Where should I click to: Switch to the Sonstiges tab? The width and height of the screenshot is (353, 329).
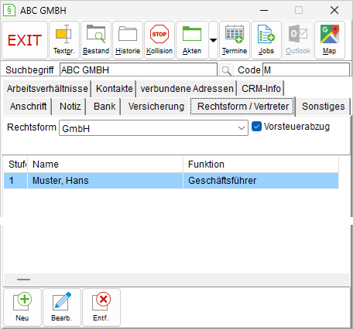click(x=323, y=107)
